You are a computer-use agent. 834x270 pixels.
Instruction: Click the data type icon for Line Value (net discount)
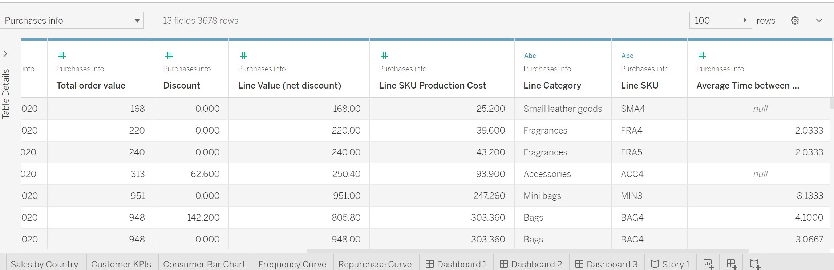click(x=243, y=55)
